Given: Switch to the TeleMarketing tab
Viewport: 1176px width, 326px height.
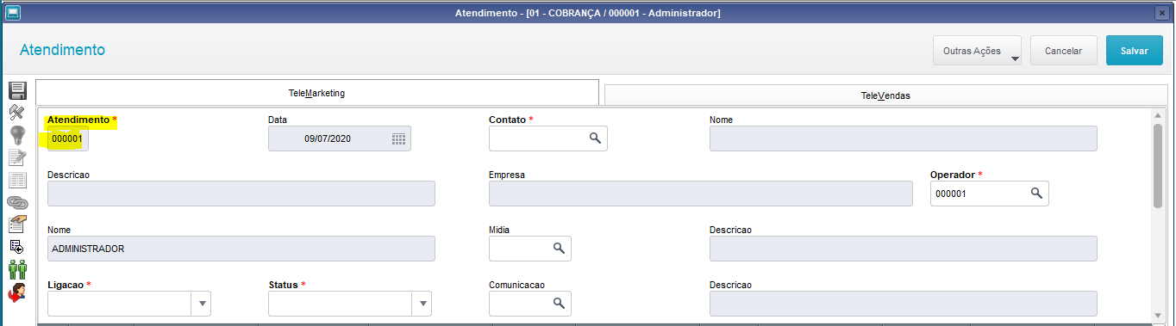Looking at the screenshot, I should click(x=317, y=92).
